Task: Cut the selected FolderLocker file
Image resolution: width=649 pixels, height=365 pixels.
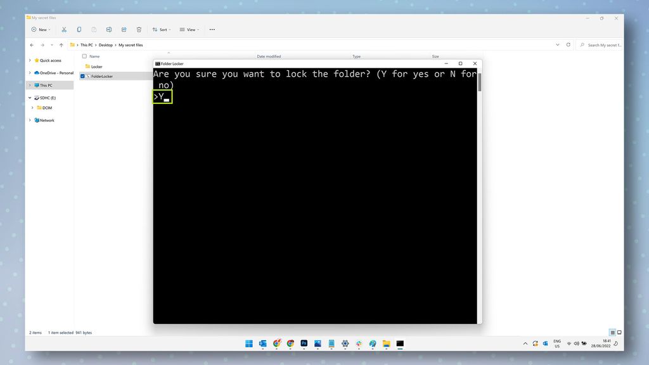Action: (x=63, y=29)
